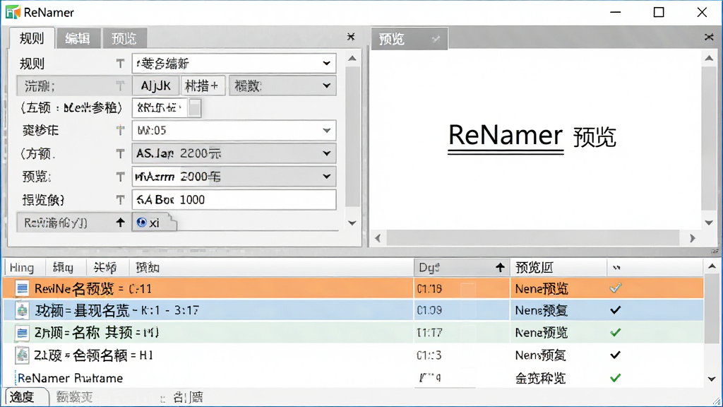
Task: Close the right preview panel
Action: coord(709,37)
